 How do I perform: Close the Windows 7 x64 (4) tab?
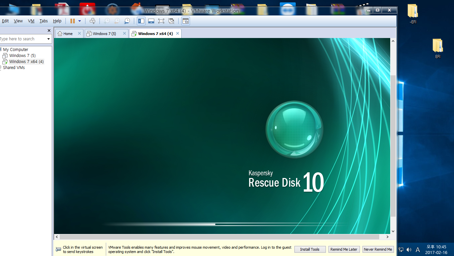(x=177, y=33)
